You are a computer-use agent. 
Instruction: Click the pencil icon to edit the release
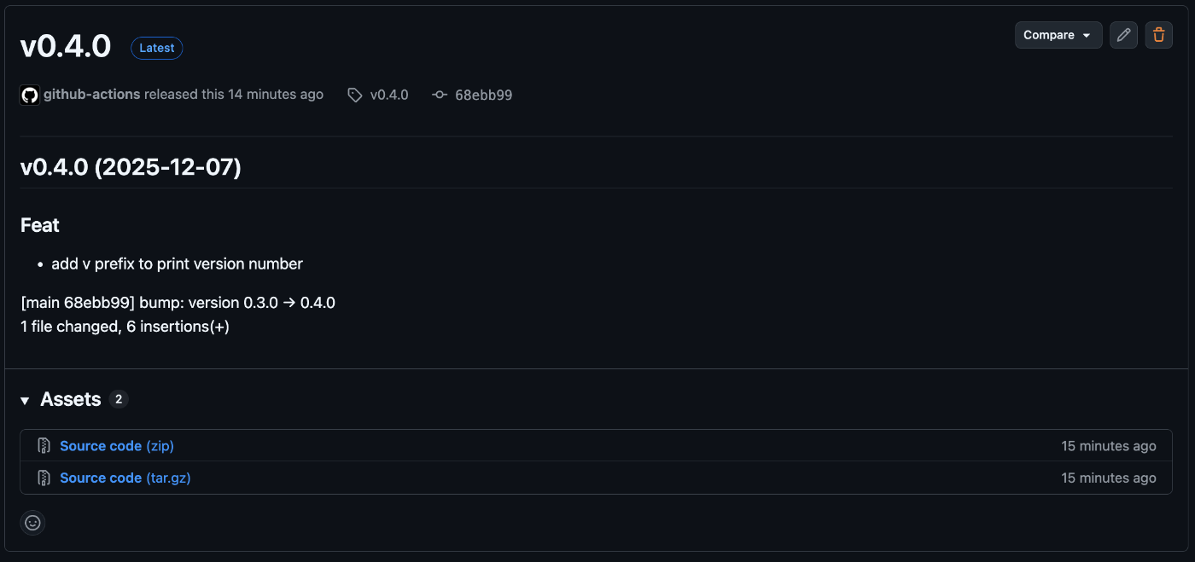tap(1123, 35)
